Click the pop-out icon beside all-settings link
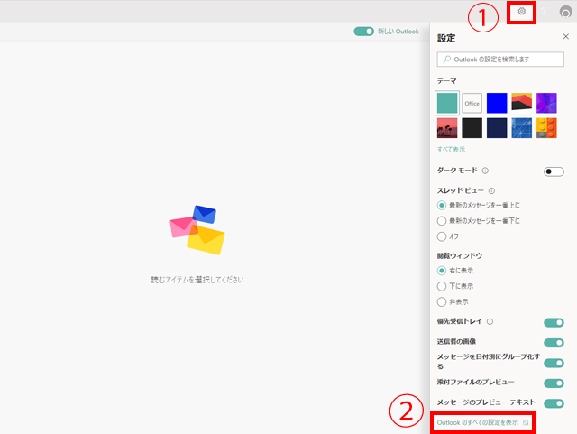 point(526,423)
